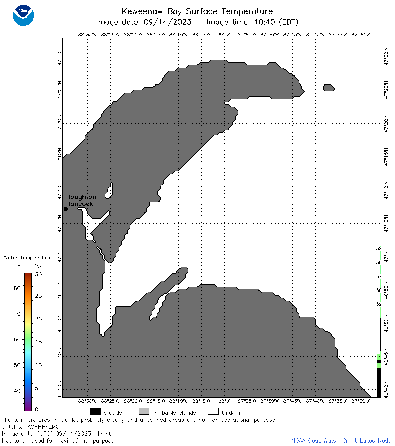Click the 87°30'W label on the top axis

pyautogui.click(x=361, y=35)
